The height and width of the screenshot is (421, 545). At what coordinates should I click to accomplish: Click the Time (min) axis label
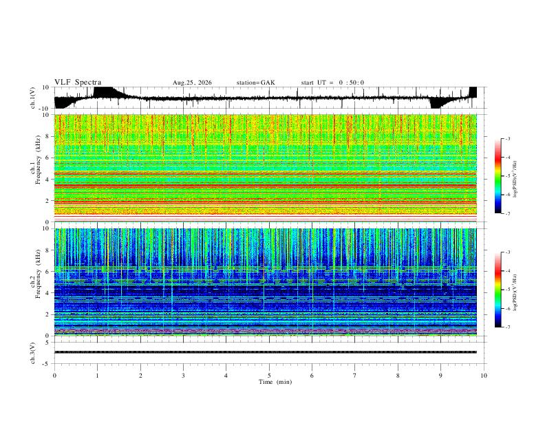pos(275,382)
